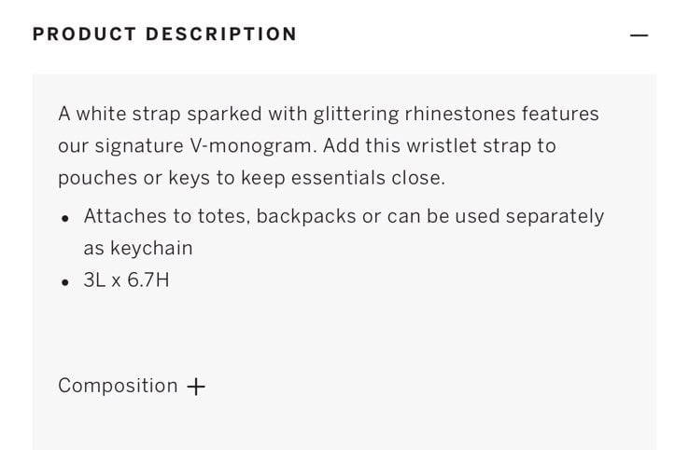
Task: Click the phrase pouches or keys
Action: pos(134,179)
